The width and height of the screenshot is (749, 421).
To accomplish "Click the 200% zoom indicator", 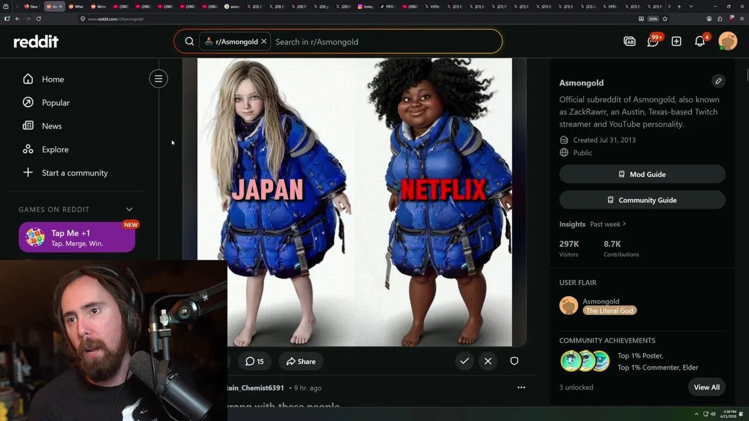I will tap(653, 19).
